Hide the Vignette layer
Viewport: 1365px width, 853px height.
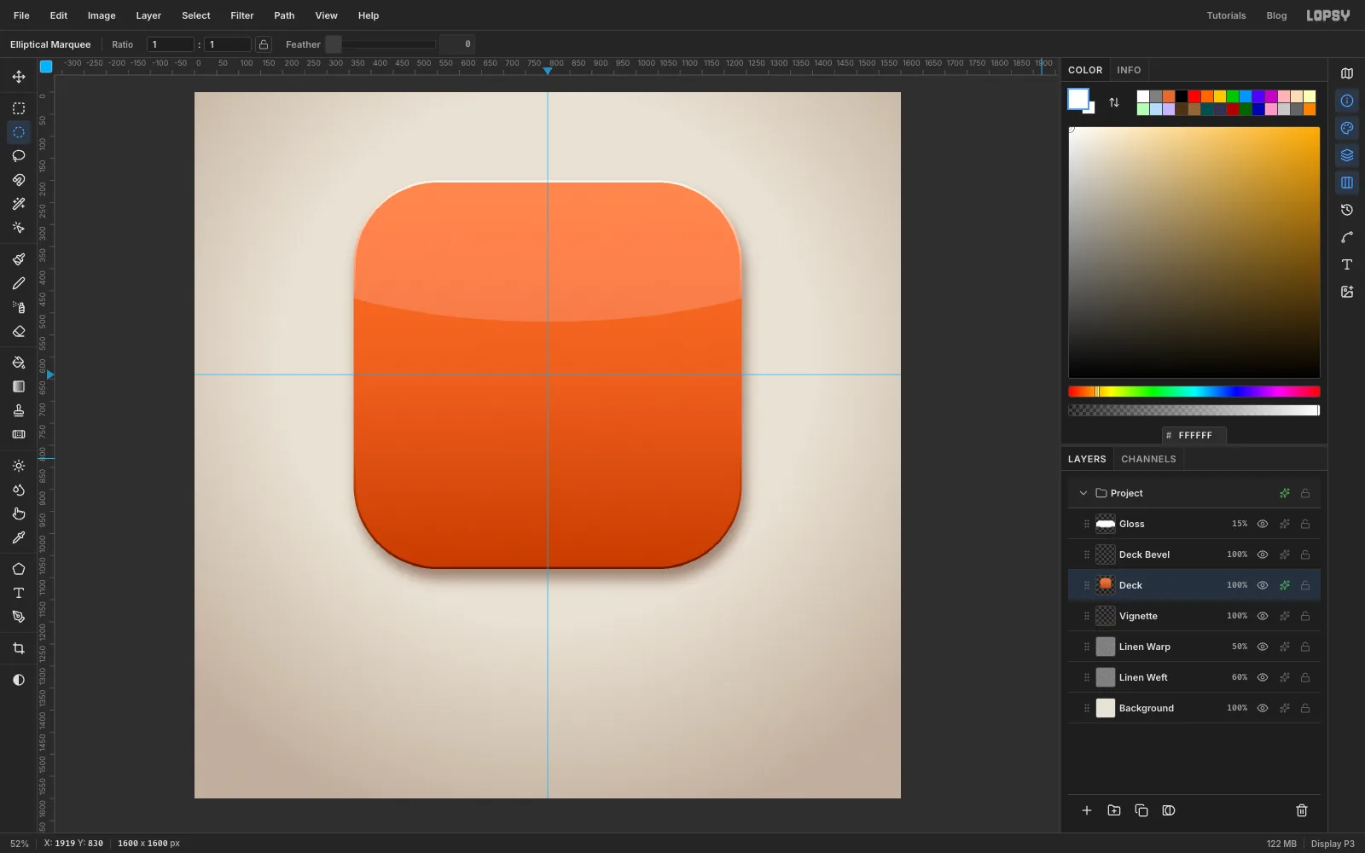tap(1263, 616)
